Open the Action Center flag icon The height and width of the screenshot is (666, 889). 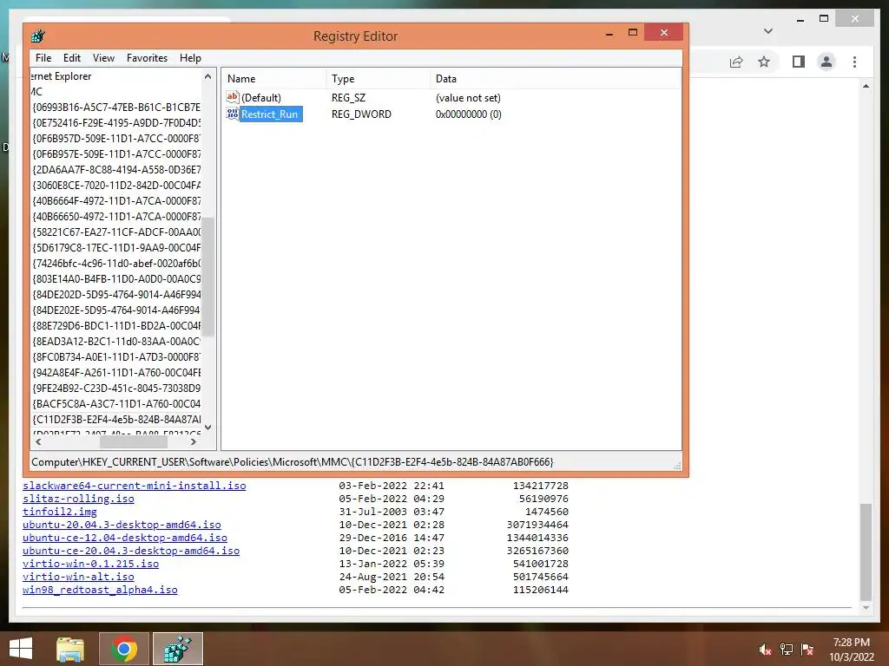coord(807,650)
